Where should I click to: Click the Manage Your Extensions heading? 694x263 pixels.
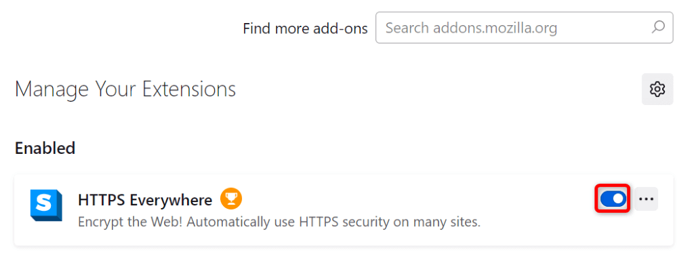[125, 89]
